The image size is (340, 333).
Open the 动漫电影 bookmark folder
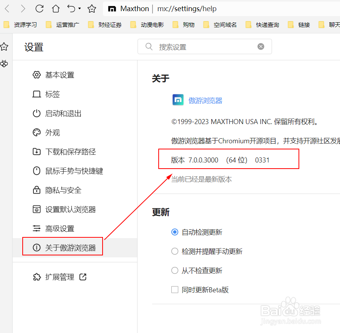click(x=147, y=25)
